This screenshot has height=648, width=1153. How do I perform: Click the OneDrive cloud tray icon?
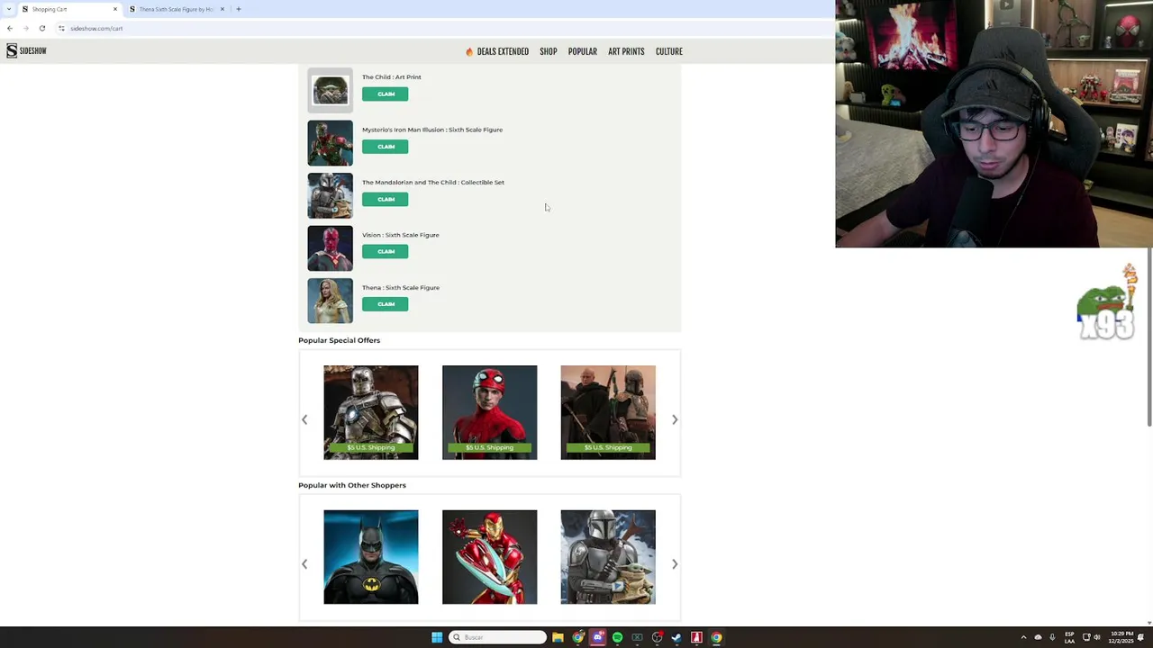click(x=1038, y=637)
